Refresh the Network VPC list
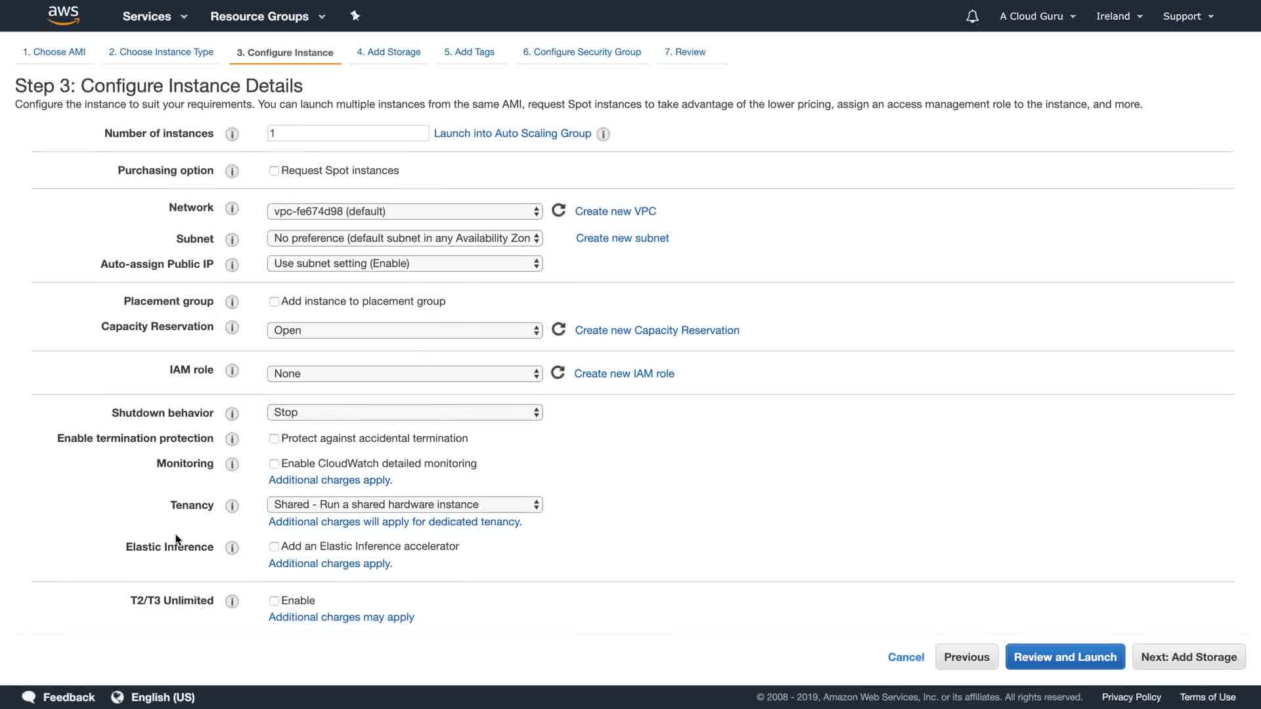1261x709 pixels. pyautogui.click(x=558, y=211)
